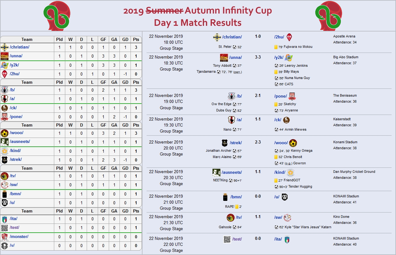Open the /strek/ team link in match results

pyautogui.click(x=236, y=143)
